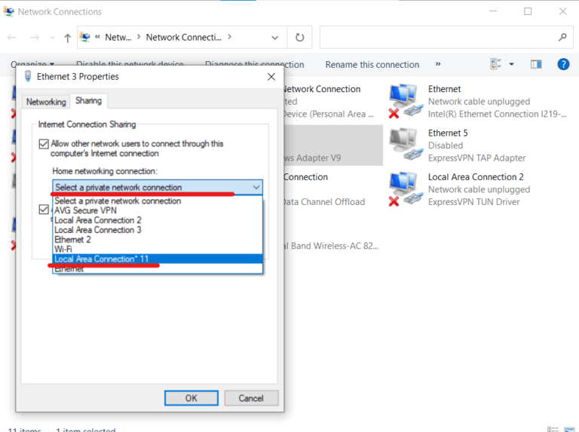Click the Refresh icon beside address bar
This screenshot has height=432, width=579.
pos(299,37)
